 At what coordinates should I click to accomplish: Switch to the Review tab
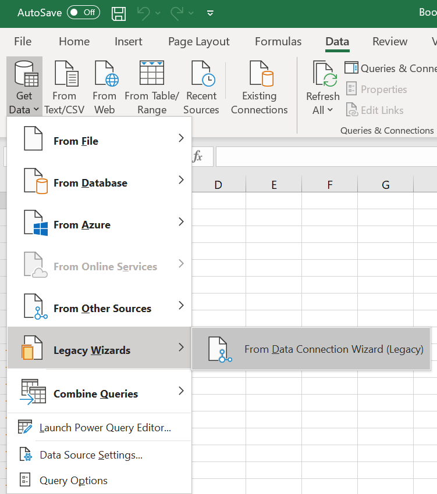coord(390,41)
